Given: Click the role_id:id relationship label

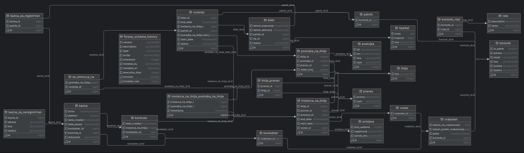Looking at the screenshot, I should 467,20.
